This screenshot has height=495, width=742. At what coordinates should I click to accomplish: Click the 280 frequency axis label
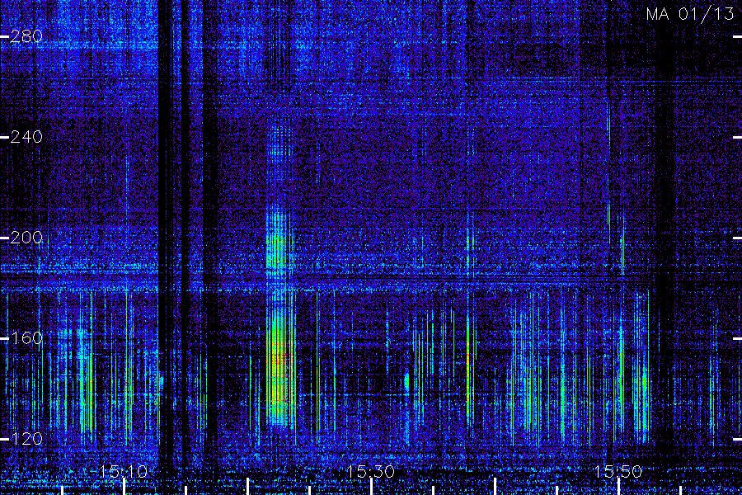26,36
